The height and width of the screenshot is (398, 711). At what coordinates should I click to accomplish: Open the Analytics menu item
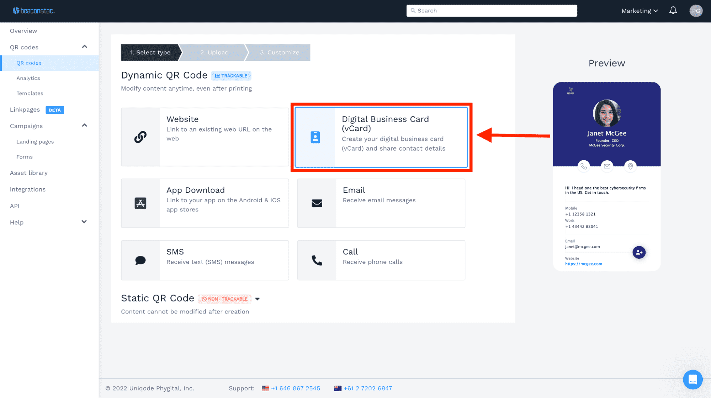(x=28, y=77)
